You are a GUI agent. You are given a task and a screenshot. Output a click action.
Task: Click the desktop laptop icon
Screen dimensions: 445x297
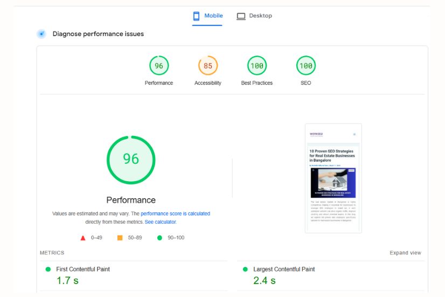(241, 16)
